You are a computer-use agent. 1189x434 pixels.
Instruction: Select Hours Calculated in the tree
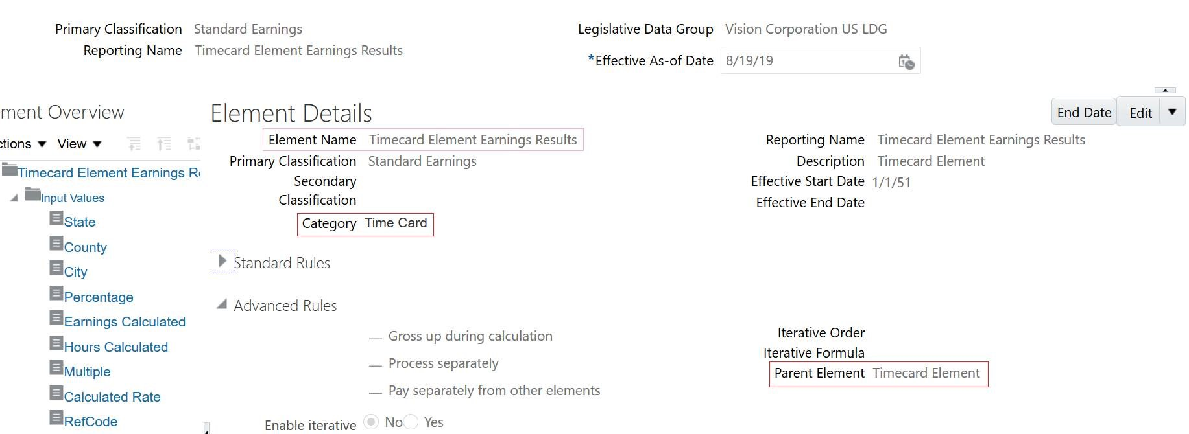point(115,347)
